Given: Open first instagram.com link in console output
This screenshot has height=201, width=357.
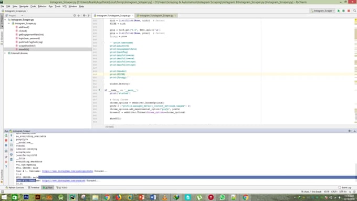Looking at the screenshot, I should tap(67, 171).
